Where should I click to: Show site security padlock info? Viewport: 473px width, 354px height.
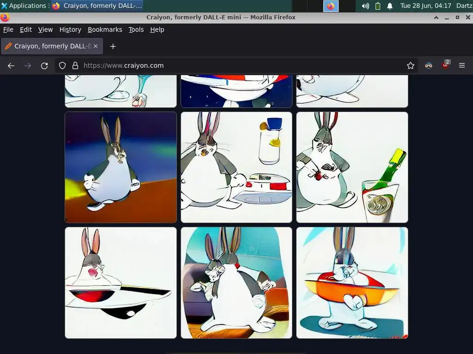click(75, 65)
